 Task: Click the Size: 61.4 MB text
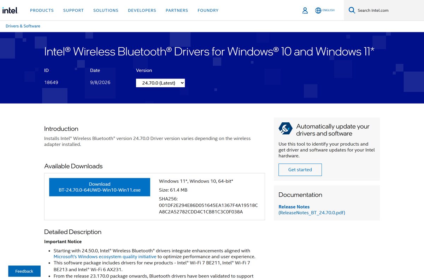click(173, 190)
